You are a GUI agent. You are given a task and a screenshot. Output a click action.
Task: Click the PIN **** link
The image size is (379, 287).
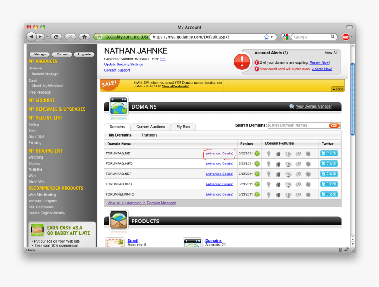pyautogui.click(x=163, y=59)
